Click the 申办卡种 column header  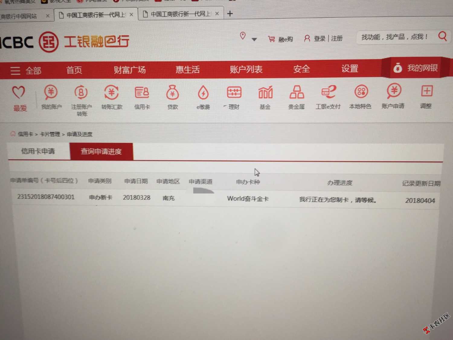point(248,182)
